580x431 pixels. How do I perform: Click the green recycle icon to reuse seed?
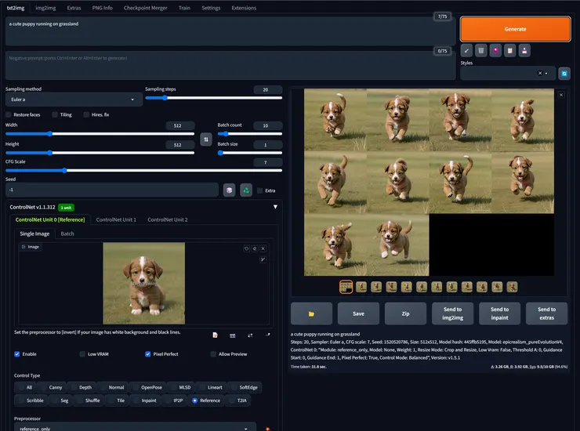pyautogui.click(x=245, y=190)
